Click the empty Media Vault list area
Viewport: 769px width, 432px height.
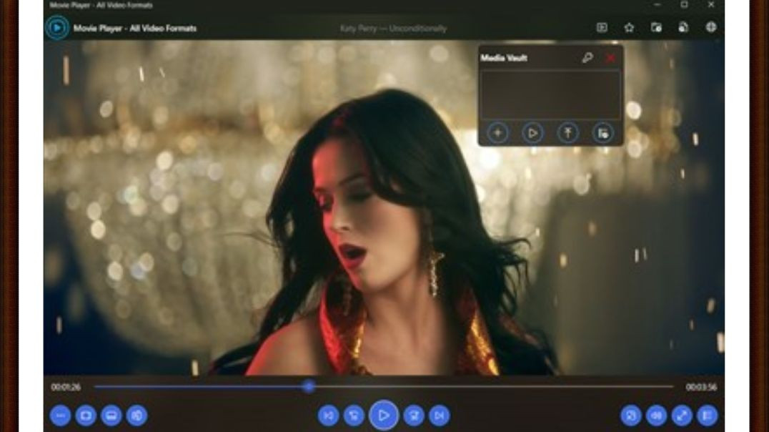[x=550, y=94]
